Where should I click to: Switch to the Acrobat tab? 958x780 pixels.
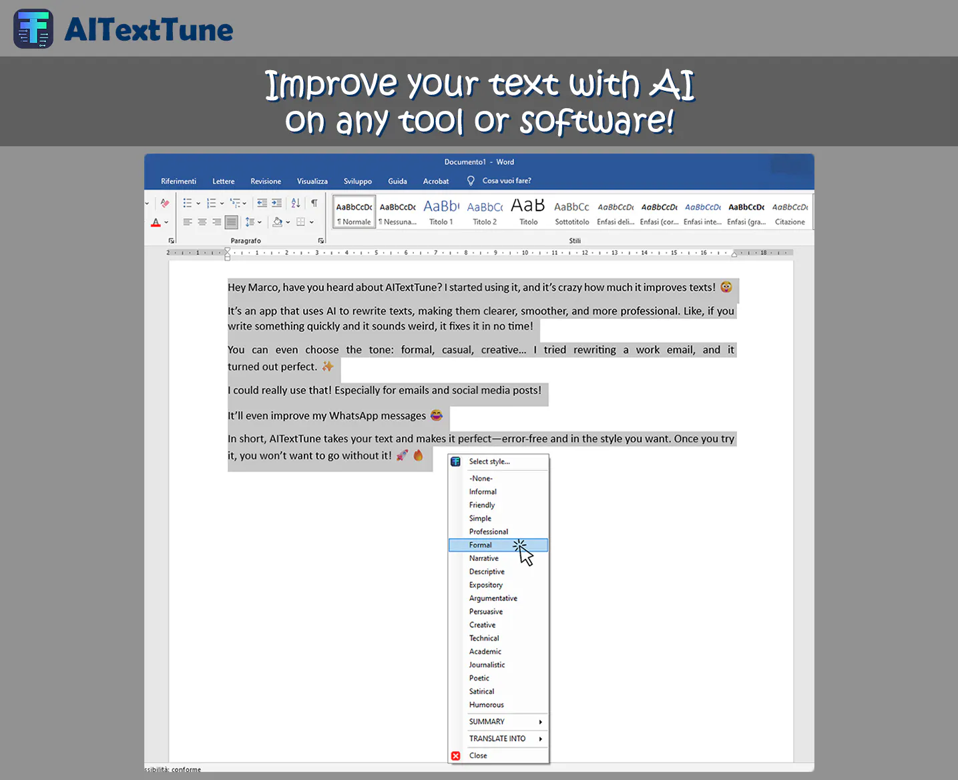pos(436,181)
